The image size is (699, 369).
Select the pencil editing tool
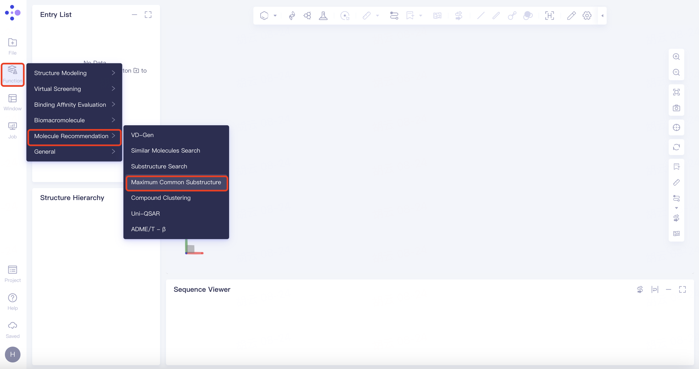pyautogui.click(x=571, y=16)
